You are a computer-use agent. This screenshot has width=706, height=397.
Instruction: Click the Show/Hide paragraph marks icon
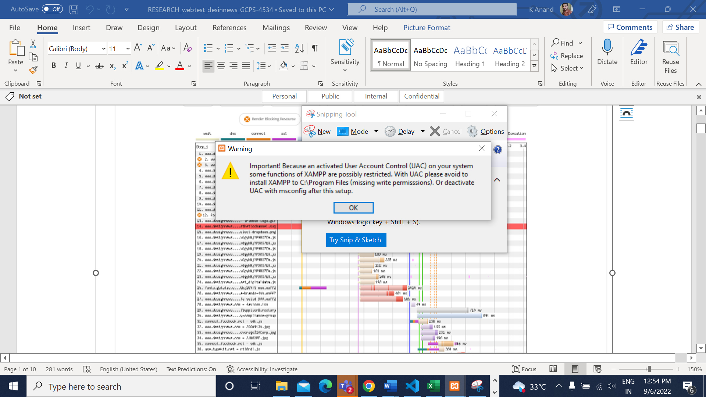315,48
